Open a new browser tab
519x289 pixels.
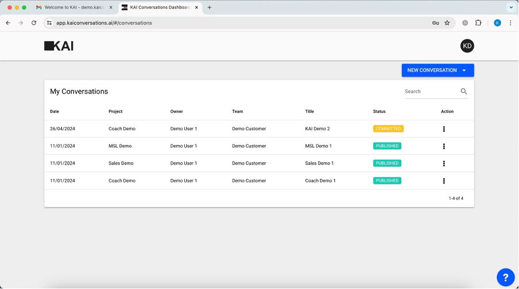[x=209, y=7]
